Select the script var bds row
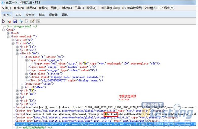Image resolution: width=198 pixels, height=129 pixels. pos(106,107)
